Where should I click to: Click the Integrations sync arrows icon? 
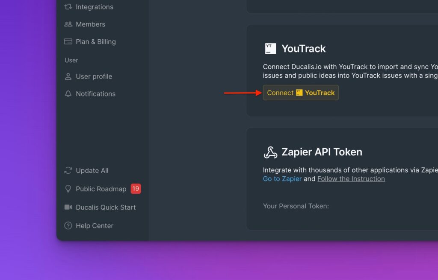point(68,7)
